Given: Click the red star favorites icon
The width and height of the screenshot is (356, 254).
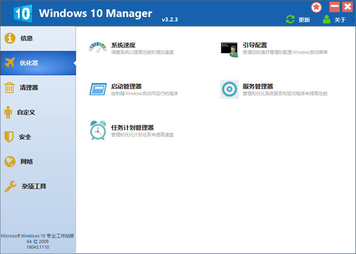Looking at the screenshot, I should click(316, 7).
